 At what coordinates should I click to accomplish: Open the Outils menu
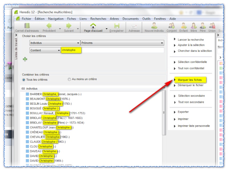(146, 19)
